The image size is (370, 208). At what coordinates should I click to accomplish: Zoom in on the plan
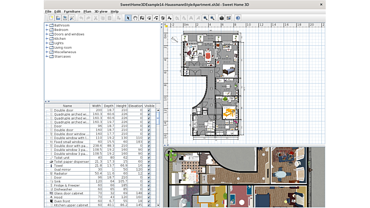[x=205, y=18]
